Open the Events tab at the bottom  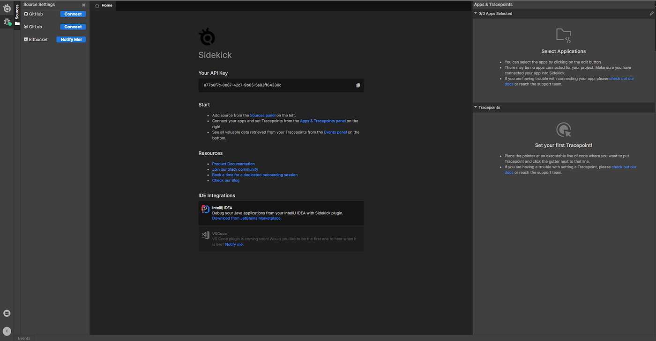point(24,338)
